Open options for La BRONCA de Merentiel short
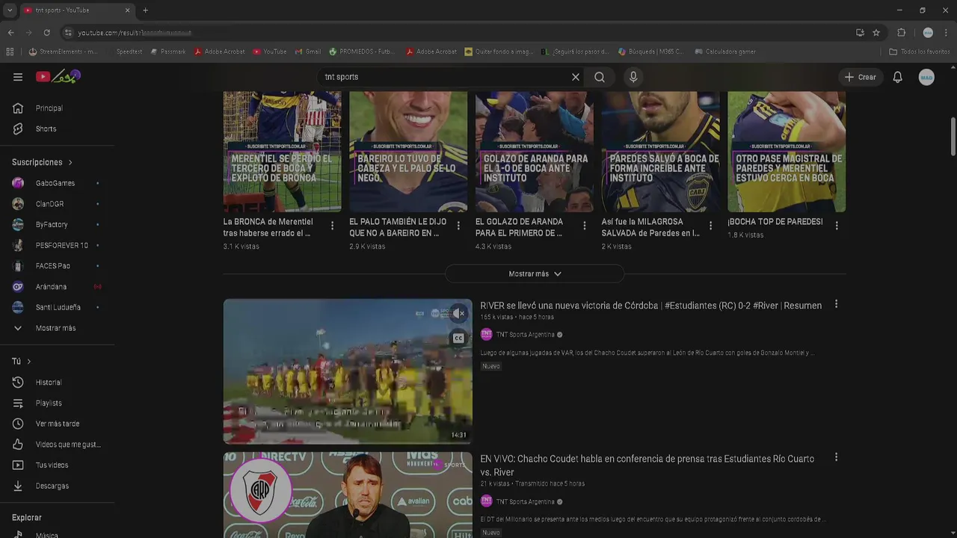The image size is (957, 538). point(333,226)
